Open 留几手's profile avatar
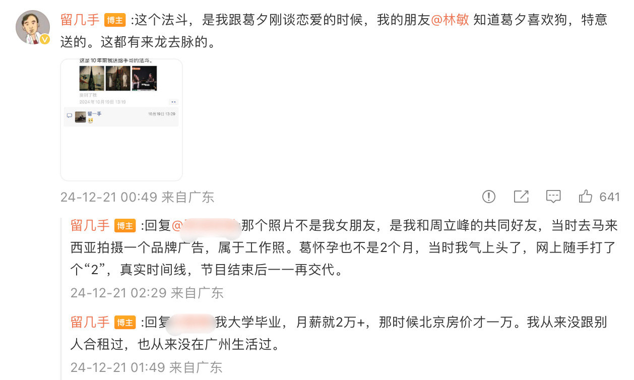The width and height of the screenshot is (634, 380). 33,27
